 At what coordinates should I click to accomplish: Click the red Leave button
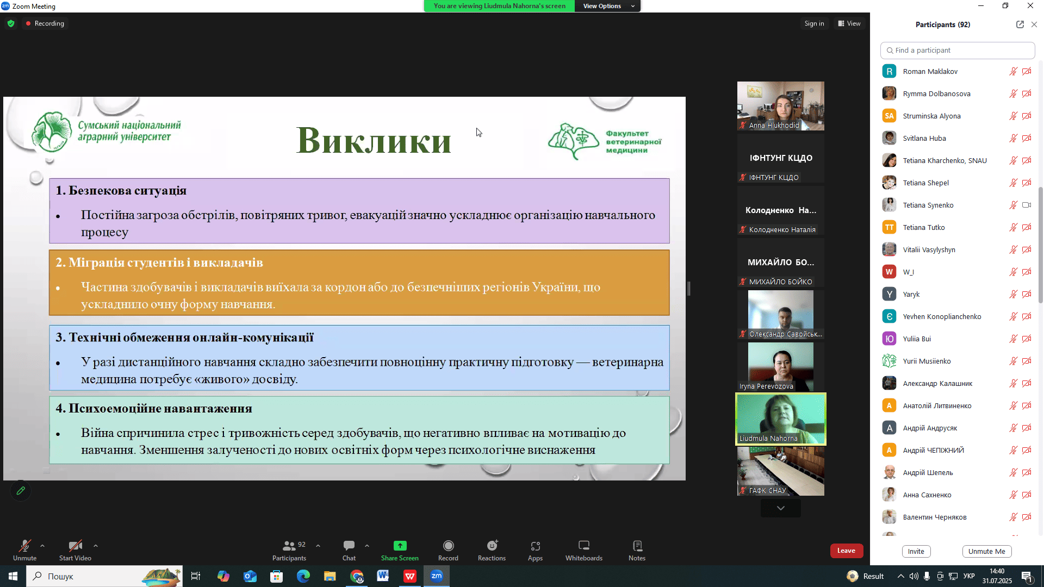(x=846, y=551)
